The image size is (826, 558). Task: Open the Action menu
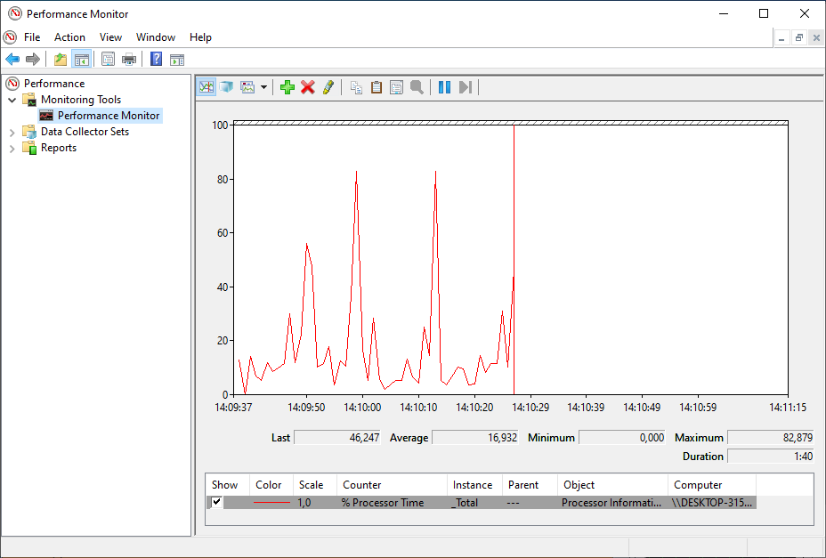pos(69,36)
